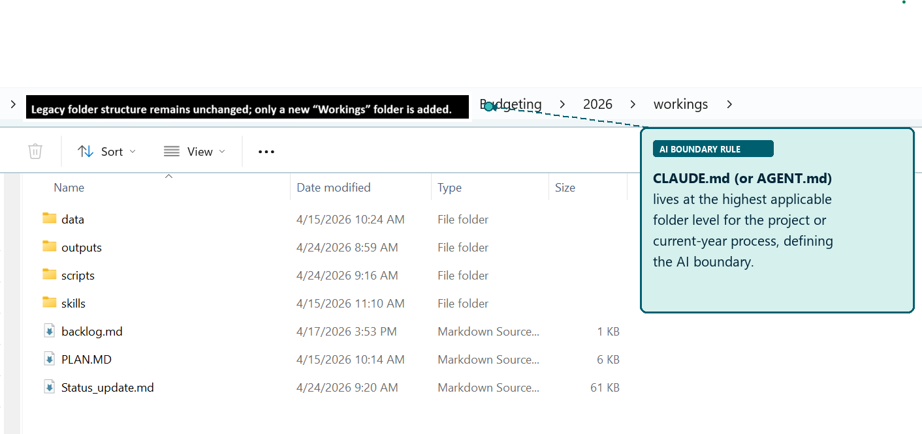
Task: Click date 4/24/2026 8:59 AM
Action: pyautogui.click(x=347, y=248)
